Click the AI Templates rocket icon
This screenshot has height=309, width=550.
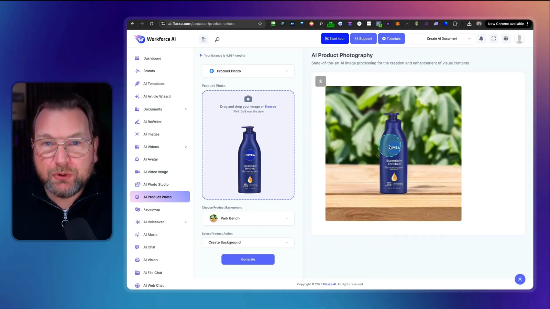(137, 83)
